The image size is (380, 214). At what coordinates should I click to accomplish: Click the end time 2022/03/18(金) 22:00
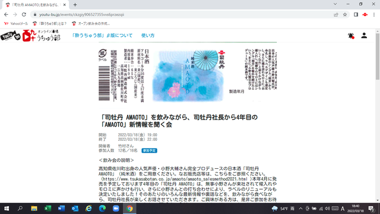pyautogui.click(x=137, y=139)
